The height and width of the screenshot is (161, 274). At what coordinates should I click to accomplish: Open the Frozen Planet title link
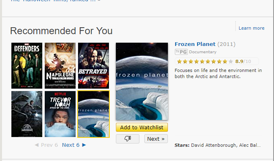[195, 44]
